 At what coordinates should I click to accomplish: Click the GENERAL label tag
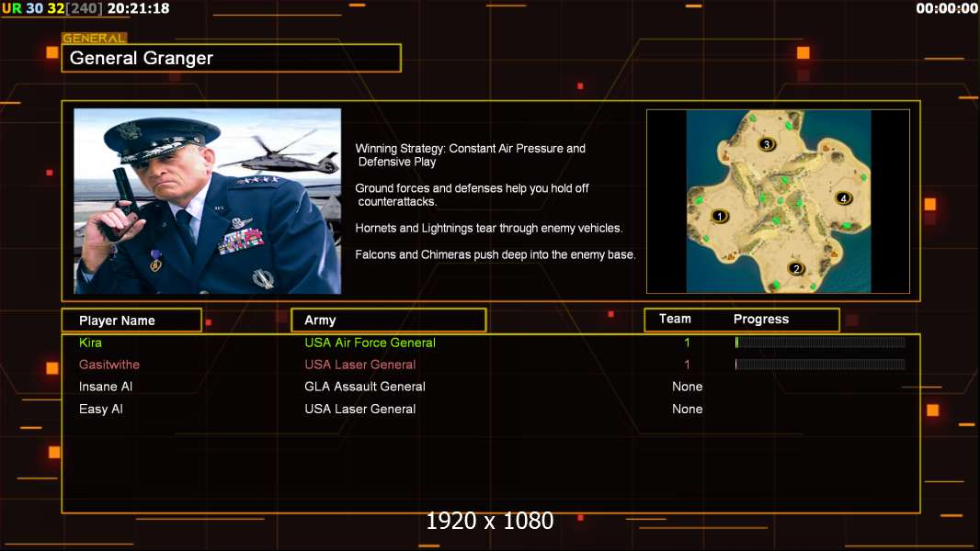[95, 38]
